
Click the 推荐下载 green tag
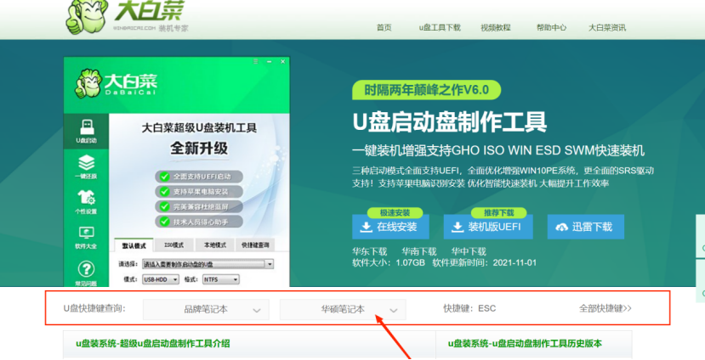498,212
